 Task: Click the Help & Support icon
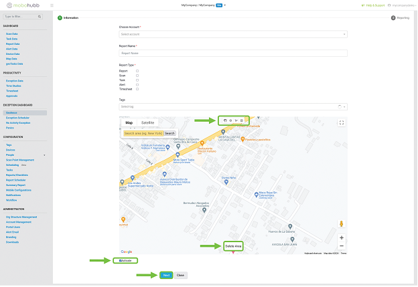(362, 5)
